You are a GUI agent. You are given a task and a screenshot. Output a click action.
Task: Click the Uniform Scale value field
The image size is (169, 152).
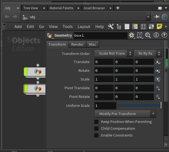click(x=105, y=106)
